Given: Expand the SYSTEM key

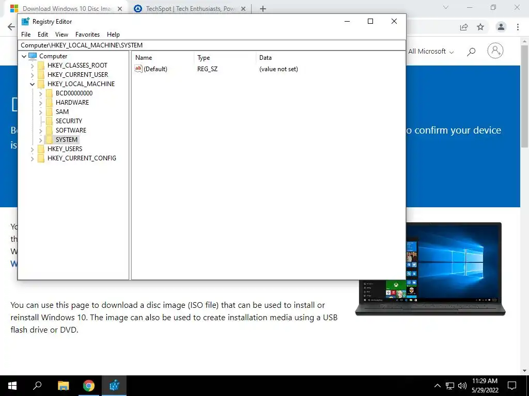Looking at the screenshot, I should 40,140.
